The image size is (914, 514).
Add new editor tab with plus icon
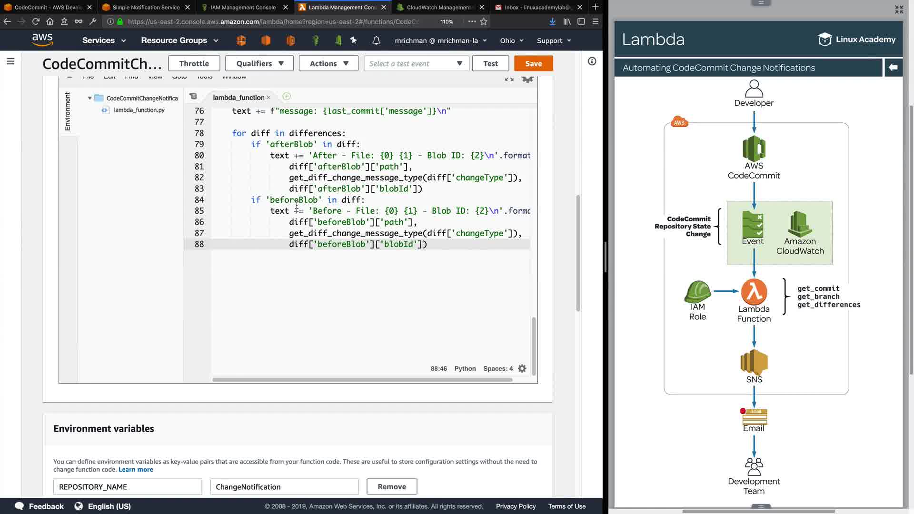tap(287, 97)
